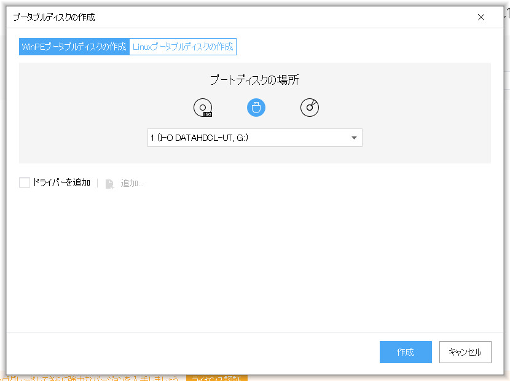Select CD/DVD disc boot disk option
Viewport: 510px width, 381px height.
pos(309,108)
